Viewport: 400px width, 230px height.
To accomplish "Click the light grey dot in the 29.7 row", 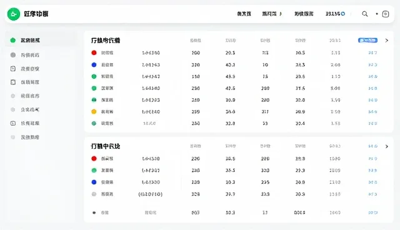I will point(94,194).
